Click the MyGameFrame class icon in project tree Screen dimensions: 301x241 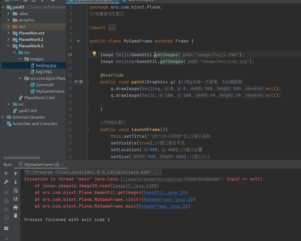pyautogui.click(x=33, y=91)
